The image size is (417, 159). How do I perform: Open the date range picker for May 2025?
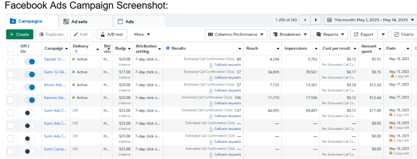pyautogui.click(x=371, y=20)
